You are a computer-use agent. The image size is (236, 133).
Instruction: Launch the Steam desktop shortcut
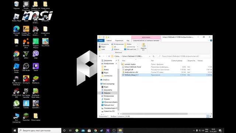pos(26,17)
